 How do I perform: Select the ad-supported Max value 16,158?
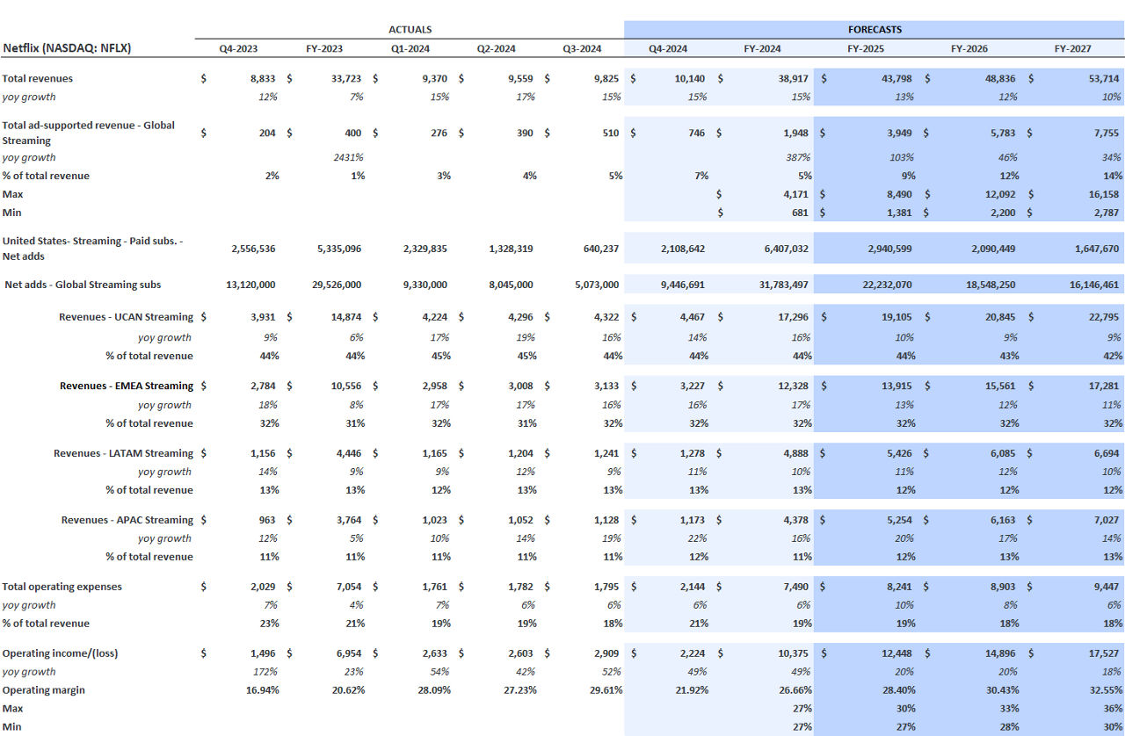pyautogui.click(x=1103, y=195)
